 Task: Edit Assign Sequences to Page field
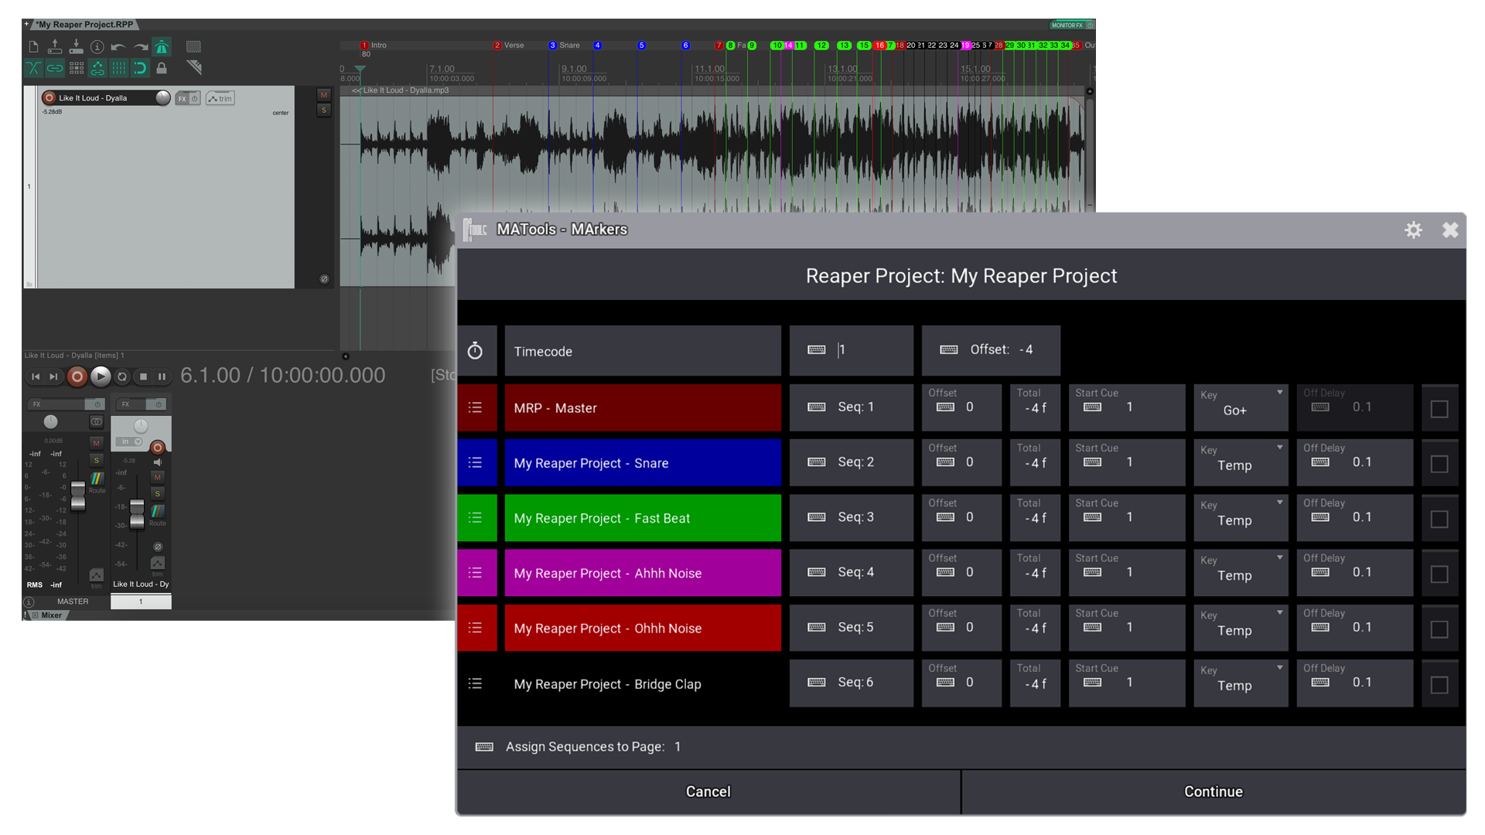point(961,747)
